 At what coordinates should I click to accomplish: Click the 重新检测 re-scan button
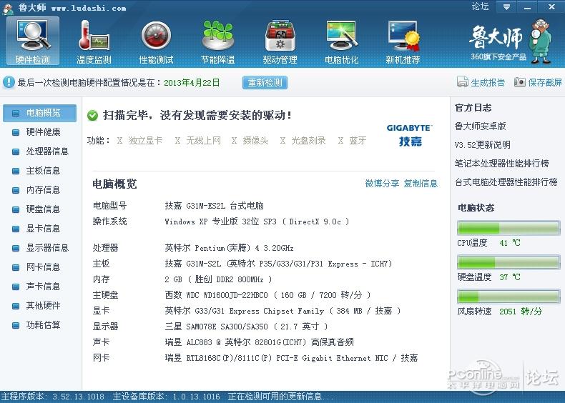pyautogui.click(x=265, y=82)
